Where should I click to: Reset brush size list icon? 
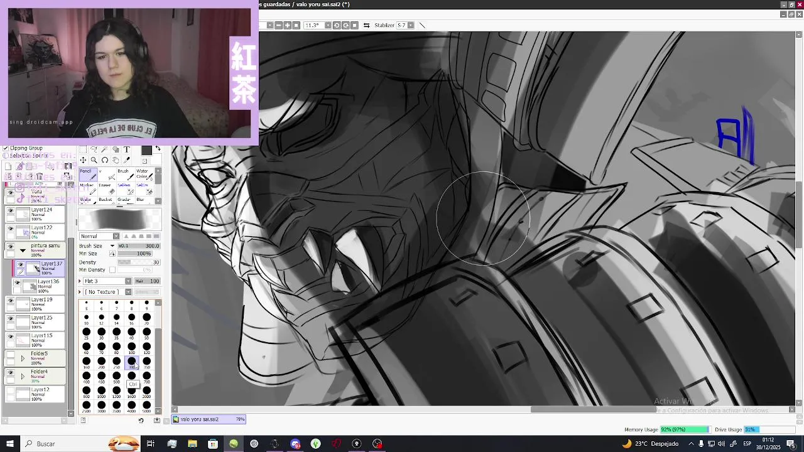[141, 421]
